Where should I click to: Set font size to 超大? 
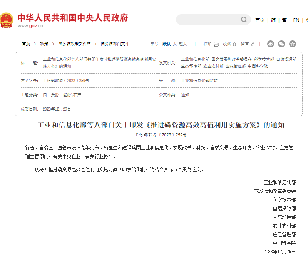(x=182, y=44)
